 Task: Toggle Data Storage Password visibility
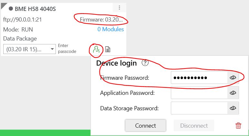(233, 108)
